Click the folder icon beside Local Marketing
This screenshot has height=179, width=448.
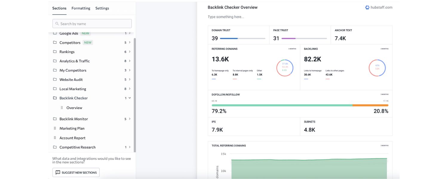55,89
